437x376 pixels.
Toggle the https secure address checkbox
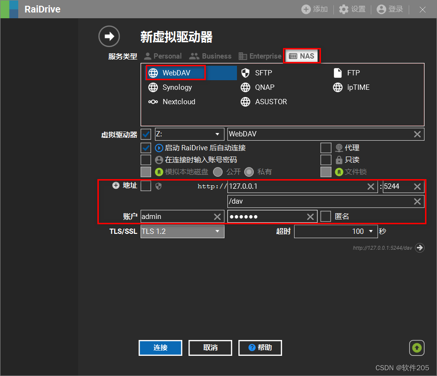[x=146, y=186]
